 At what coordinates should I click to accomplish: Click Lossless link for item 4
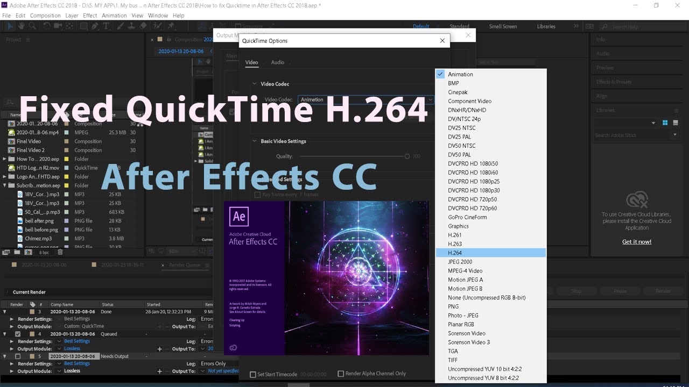[72, 349]
